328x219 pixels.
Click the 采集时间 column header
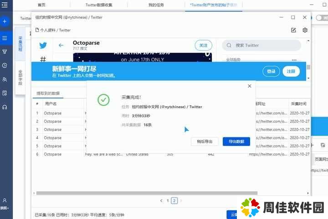[298, 104]
